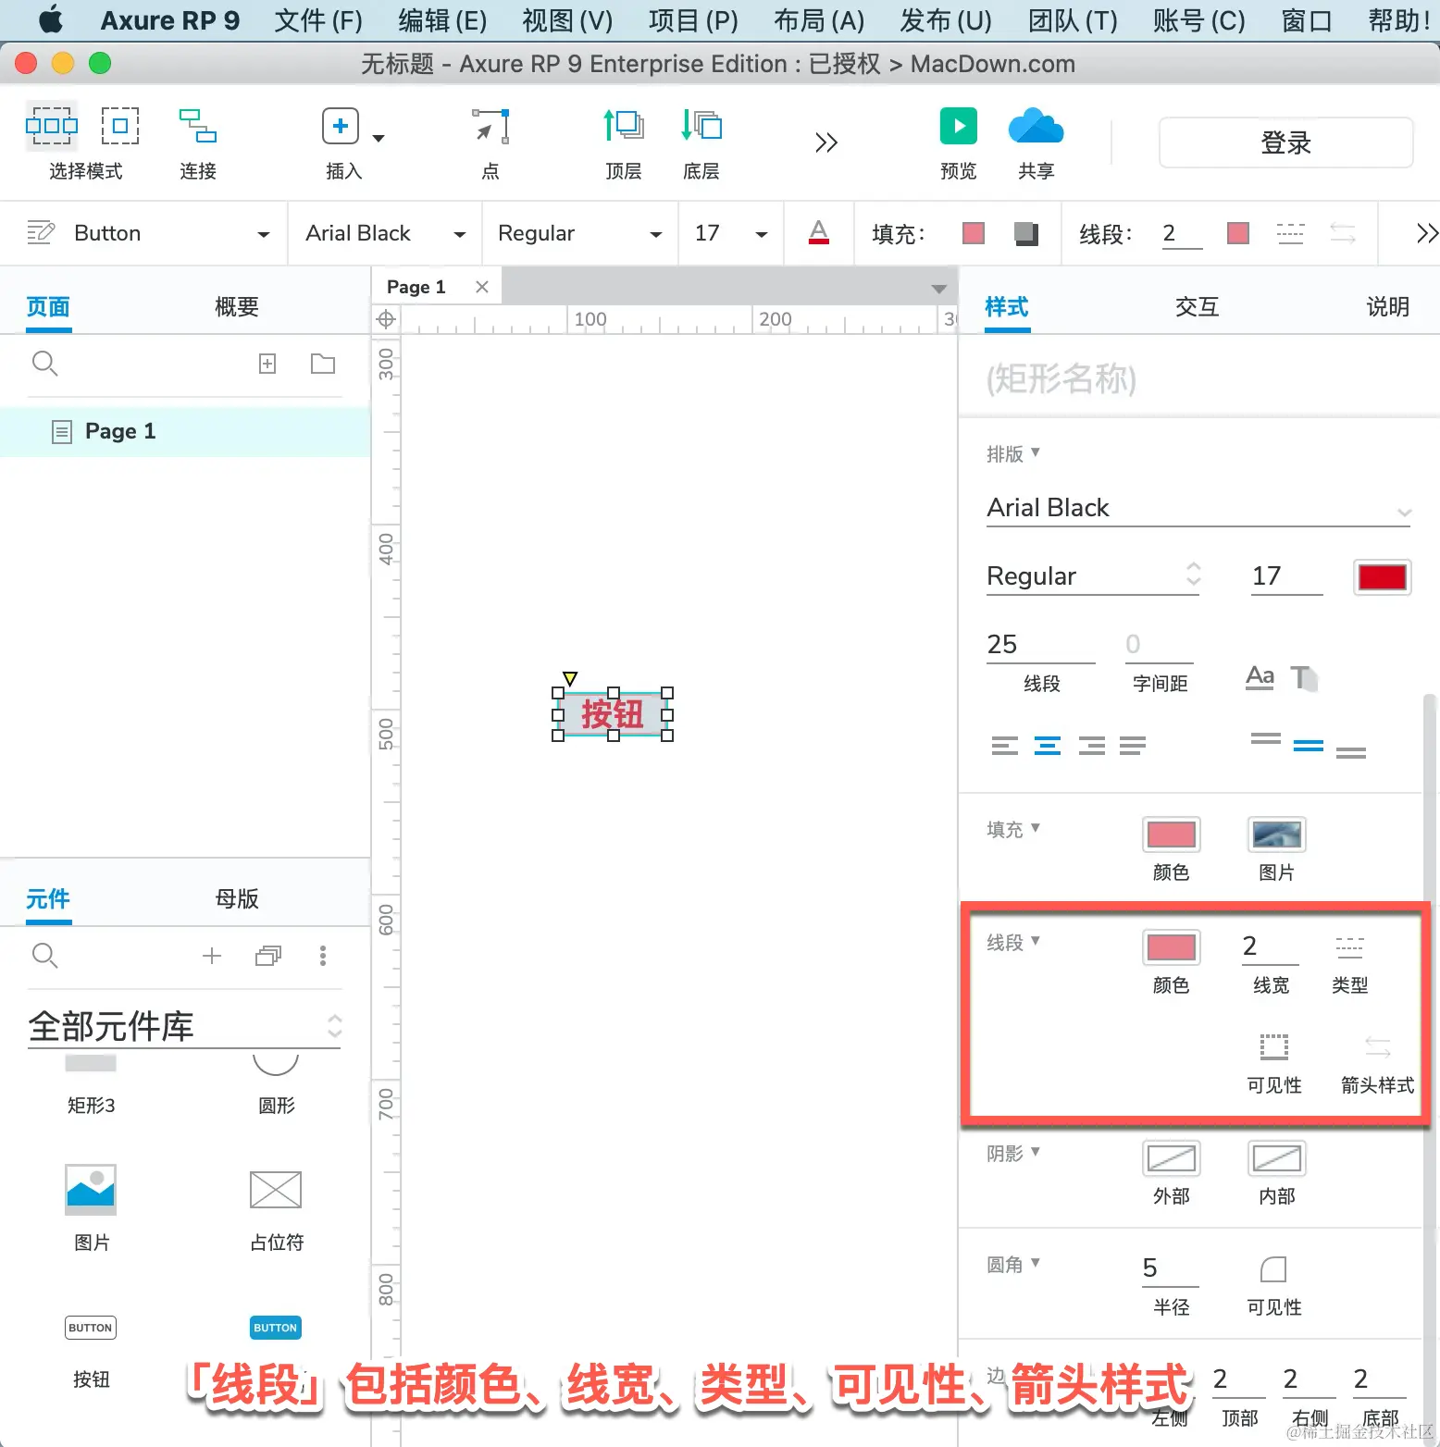Align text vertically to bottom
The width and height of the screenshot is (1440, 1447).
[1351, 752]
